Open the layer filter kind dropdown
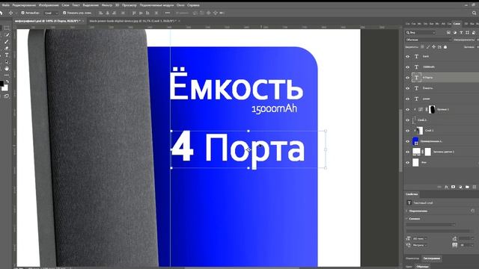 click(421, 32)
